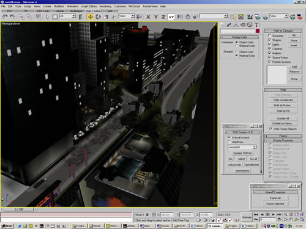Open the named selection sets dropdown
This screenshot has height=229, width=306.
pyautogui.click(x=225, y=16)
